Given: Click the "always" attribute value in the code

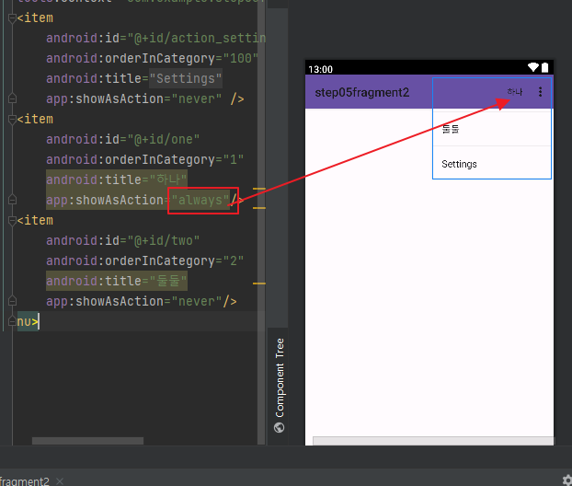Looking at the screenshot, I should click(x=200, y=200).
